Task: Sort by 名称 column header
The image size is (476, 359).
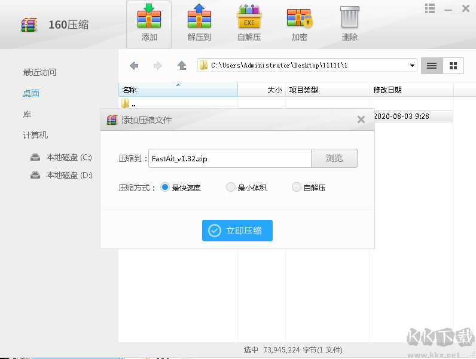Action: pyautogui.click(x=178, y=90)
